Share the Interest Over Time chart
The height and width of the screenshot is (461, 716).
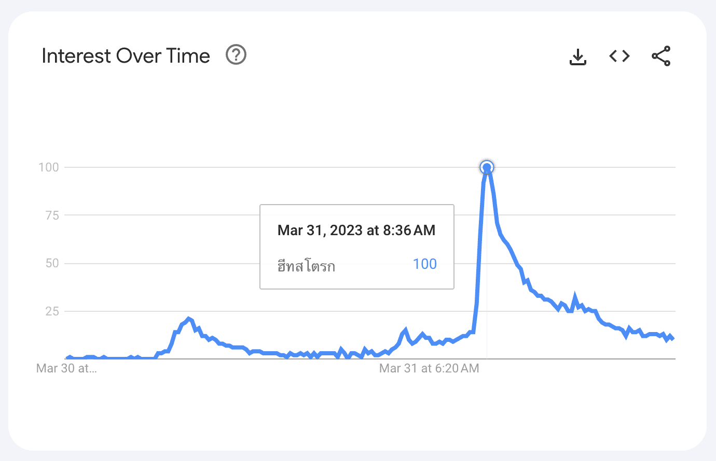[661, 56]
